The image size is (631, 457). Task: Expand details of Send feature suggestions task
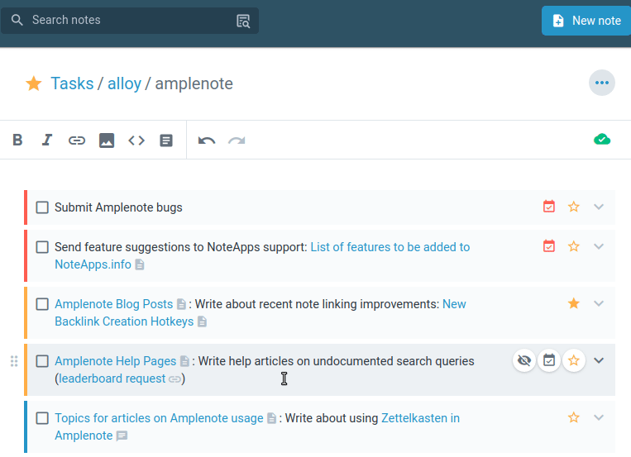[x=599, y=246]
